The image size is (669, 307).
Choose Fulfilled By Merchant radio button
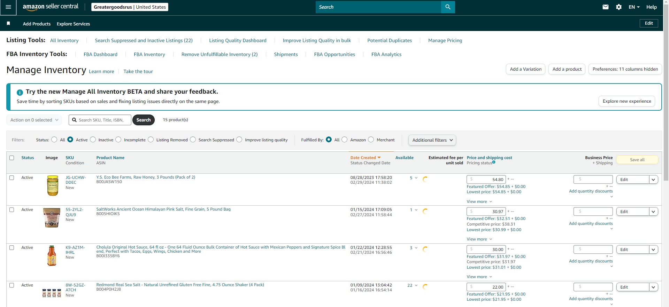(x=371, y=140)
